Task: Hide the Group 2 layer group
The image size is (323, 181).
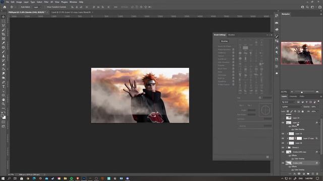Action: (283, 147)
